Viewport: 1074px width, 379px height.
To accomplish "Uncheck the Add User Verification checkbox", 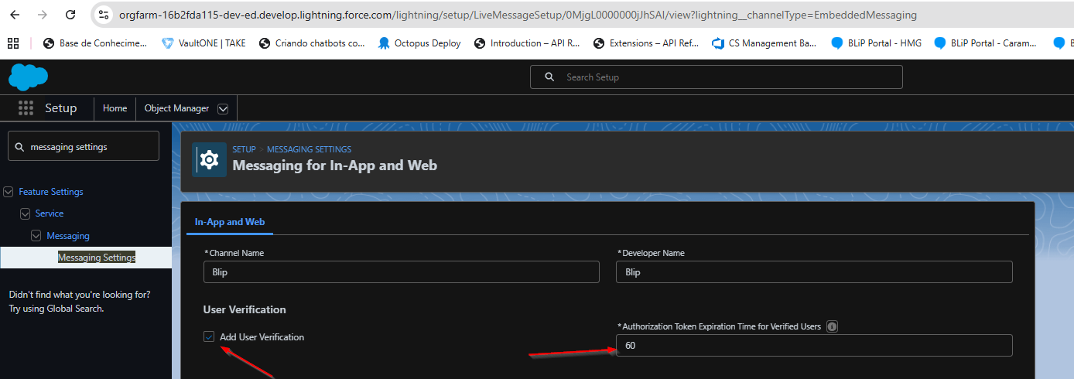I will click(x=209, y=336).
